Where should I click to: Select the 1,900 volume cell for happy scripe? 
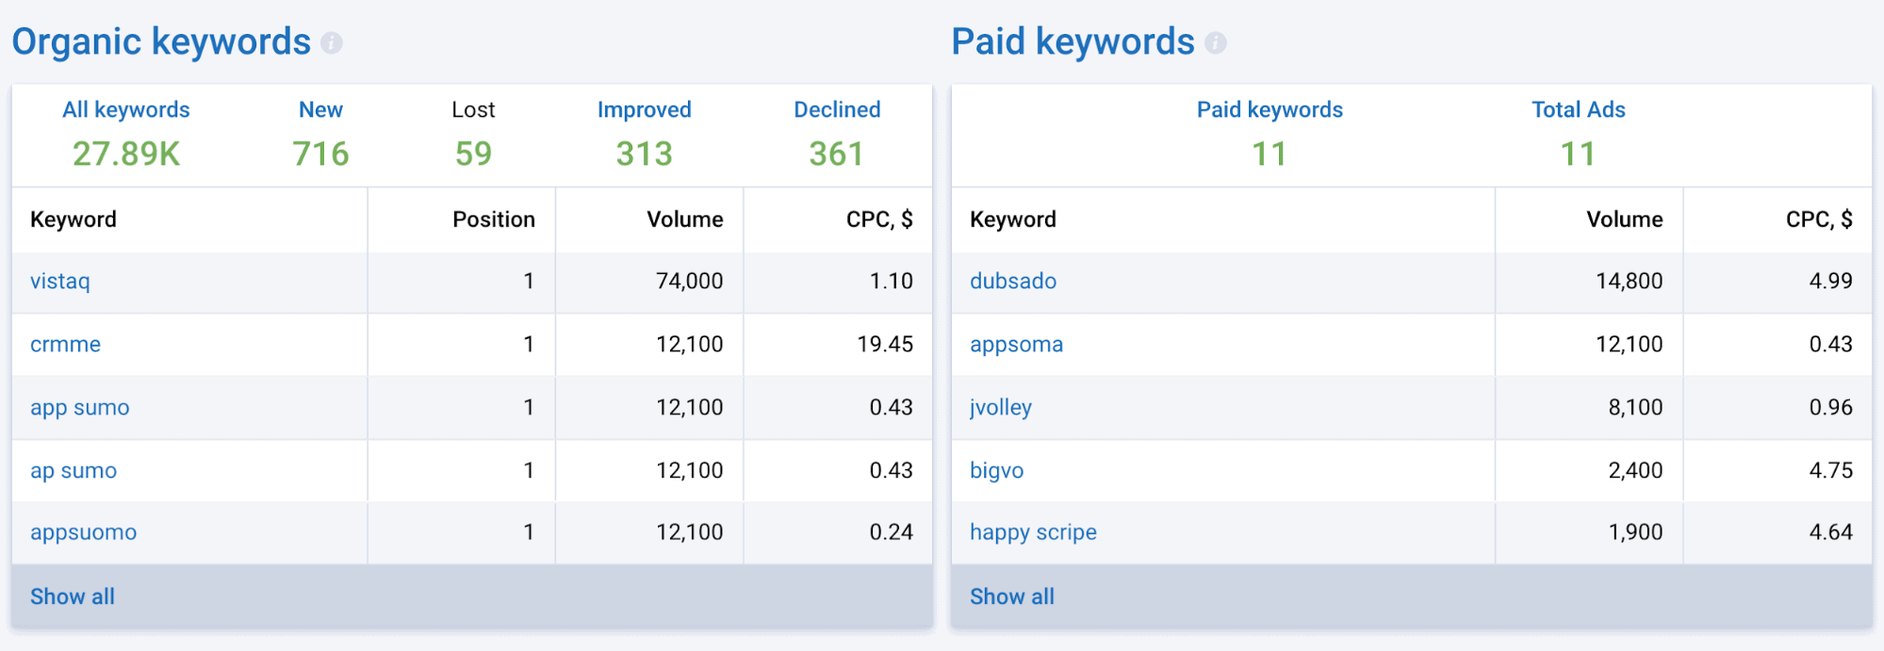coord(1589,533)
